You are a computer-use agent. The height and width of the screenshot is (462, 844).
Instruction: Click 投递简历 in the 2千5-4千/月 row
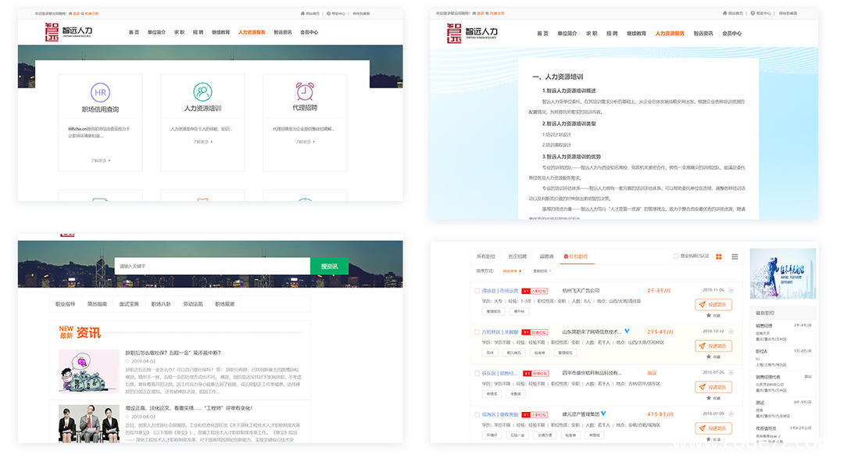[713, 346]
